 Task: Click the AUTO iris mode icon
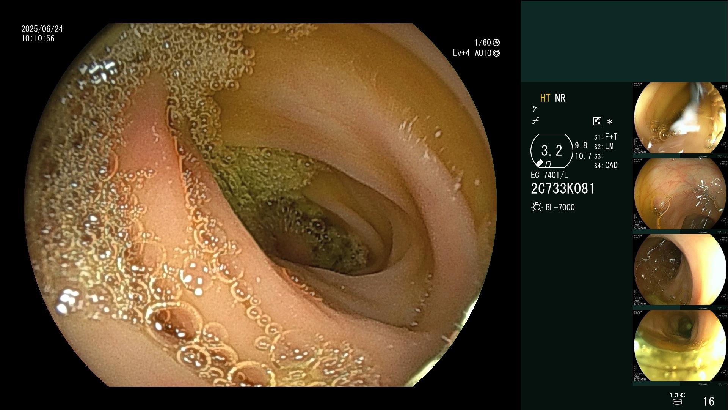pyautogui.click(x=496, y=53)
